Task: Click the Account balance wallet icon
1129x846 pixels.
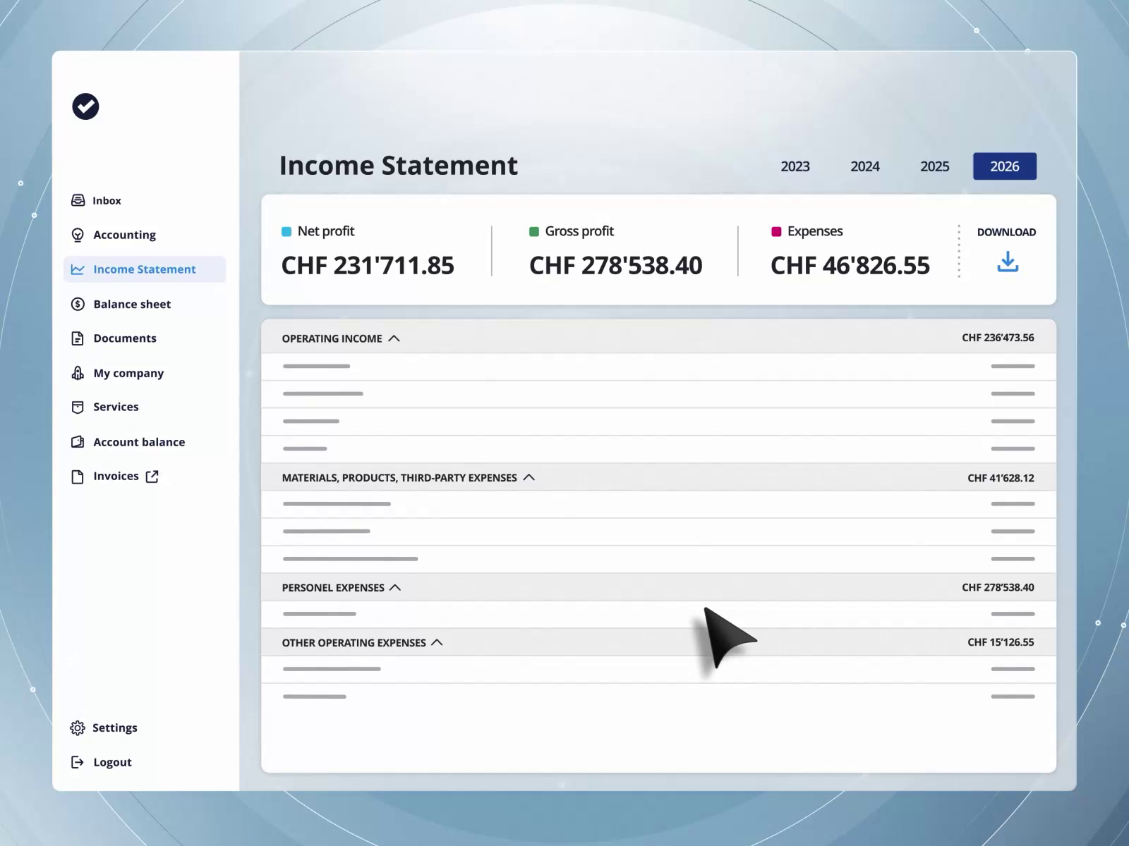Action: coord(78,442)
